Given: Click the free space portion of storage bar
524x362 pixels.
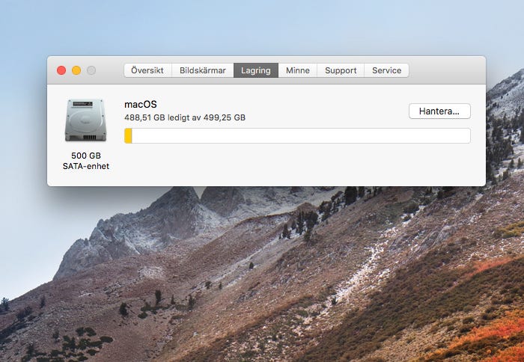Looking at the screenshot, I should pyautogui.click(x=301, y=136).
